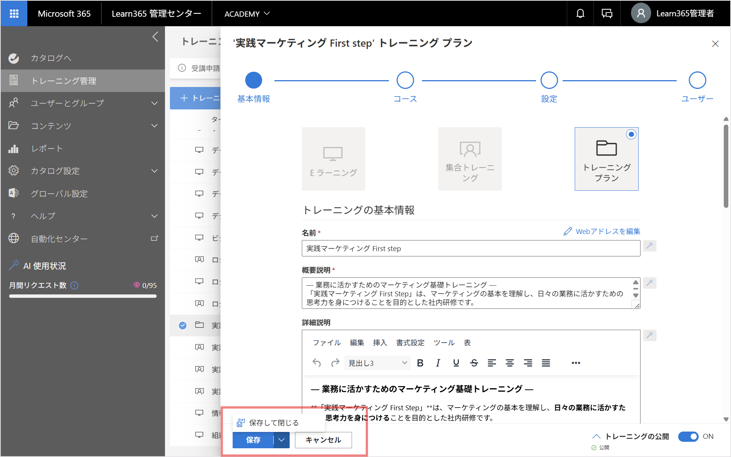Open トレーニング管理 in the sidebar
The width and height of the screenshot is (731, 457).
[x=83, y=81]
